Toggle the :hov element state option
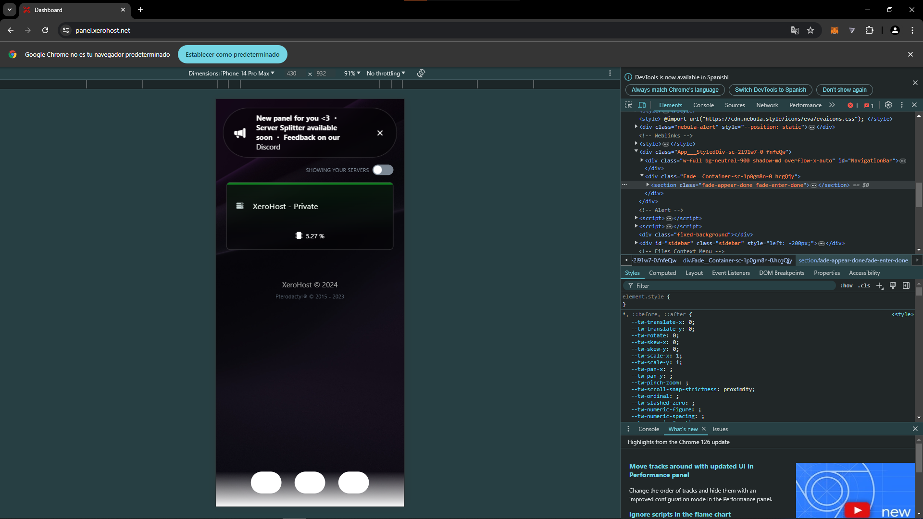923x519 pixels. (847, 285)
